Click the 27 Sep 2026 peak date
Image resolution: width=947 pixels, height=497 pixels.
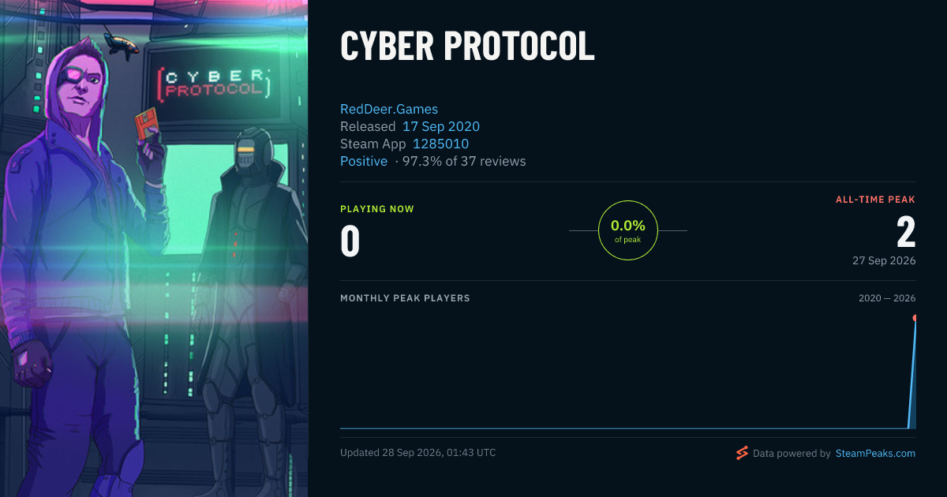click(x=884, y=260)
